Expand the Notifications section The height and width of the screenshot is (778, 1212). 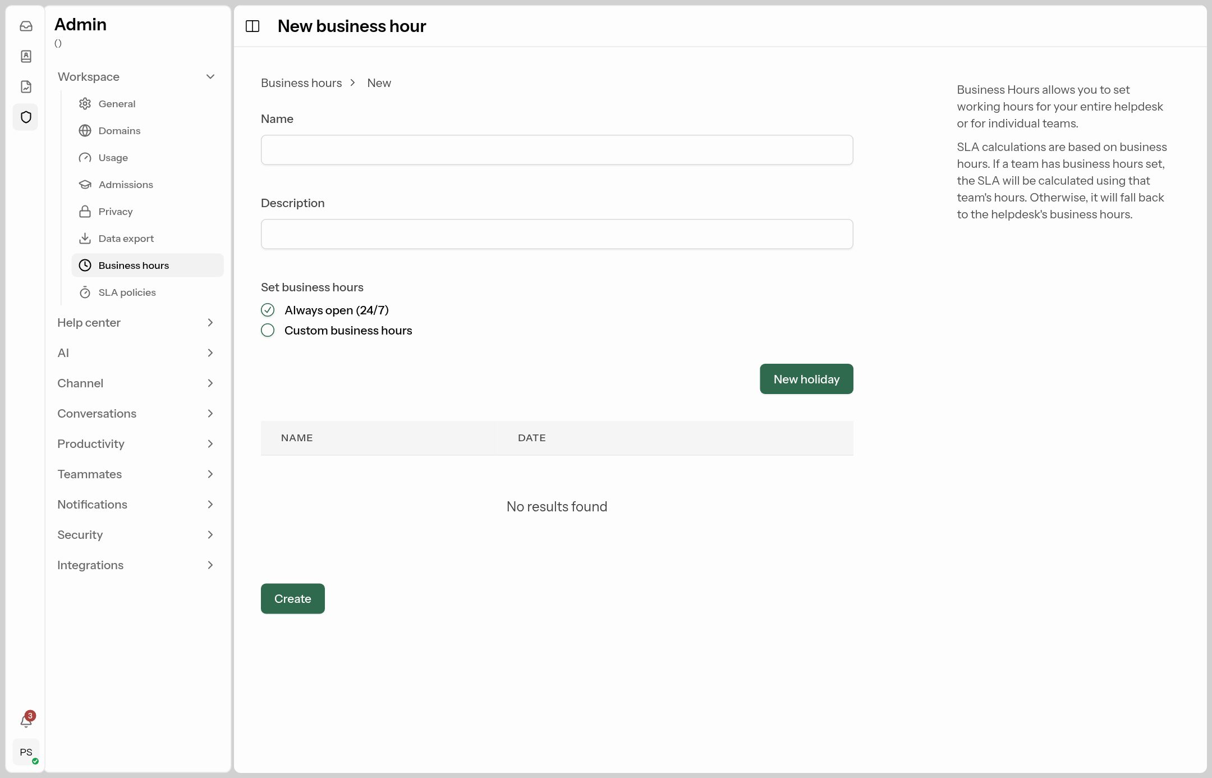click(136, 505)
